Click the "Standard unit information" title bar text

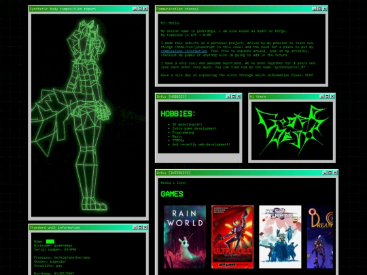click(x=55, y=227)
